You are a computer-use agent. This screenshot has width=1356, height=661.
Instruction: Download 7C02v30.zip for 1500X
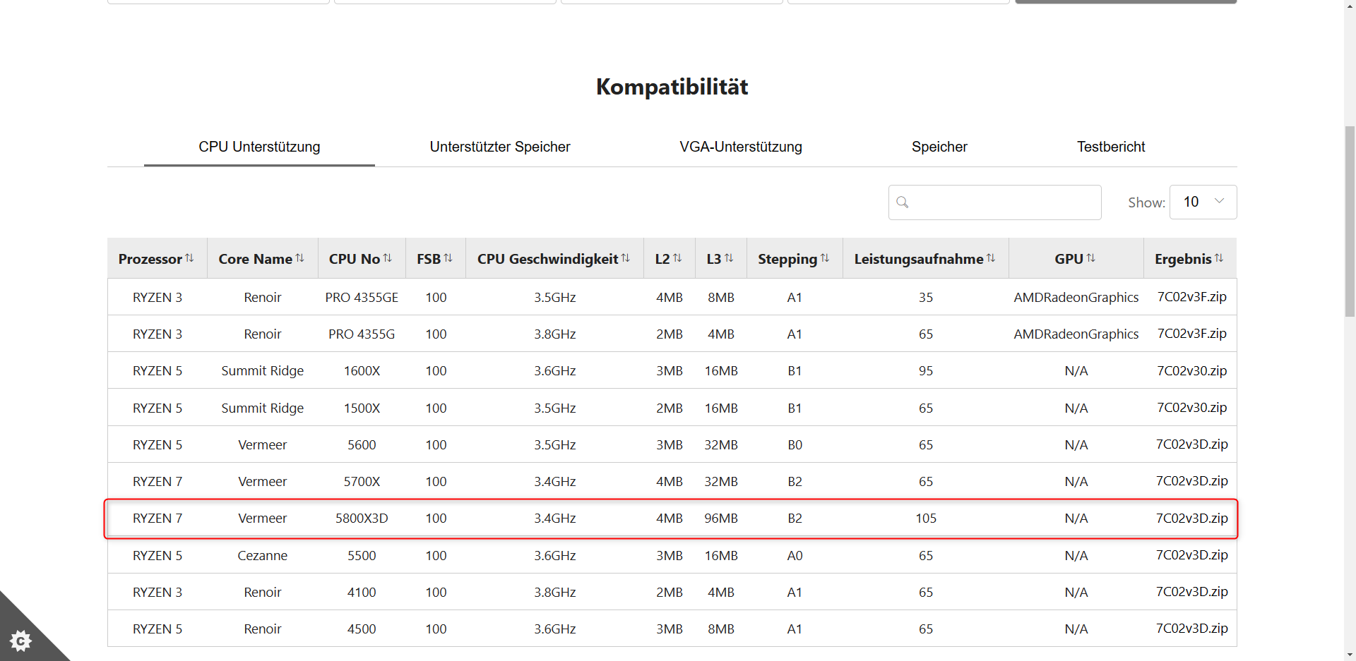coord(1191,408)
